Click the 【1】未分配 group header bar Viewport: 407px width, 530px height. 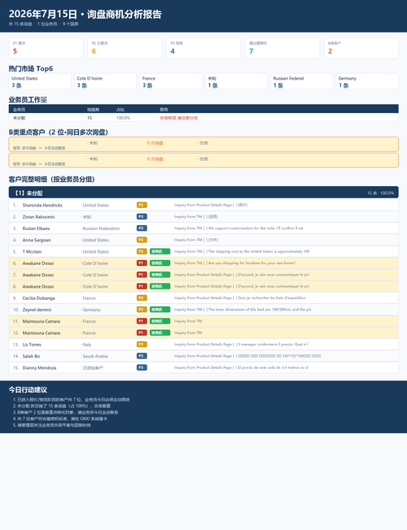pyautogui.click(x=203, y=193)
